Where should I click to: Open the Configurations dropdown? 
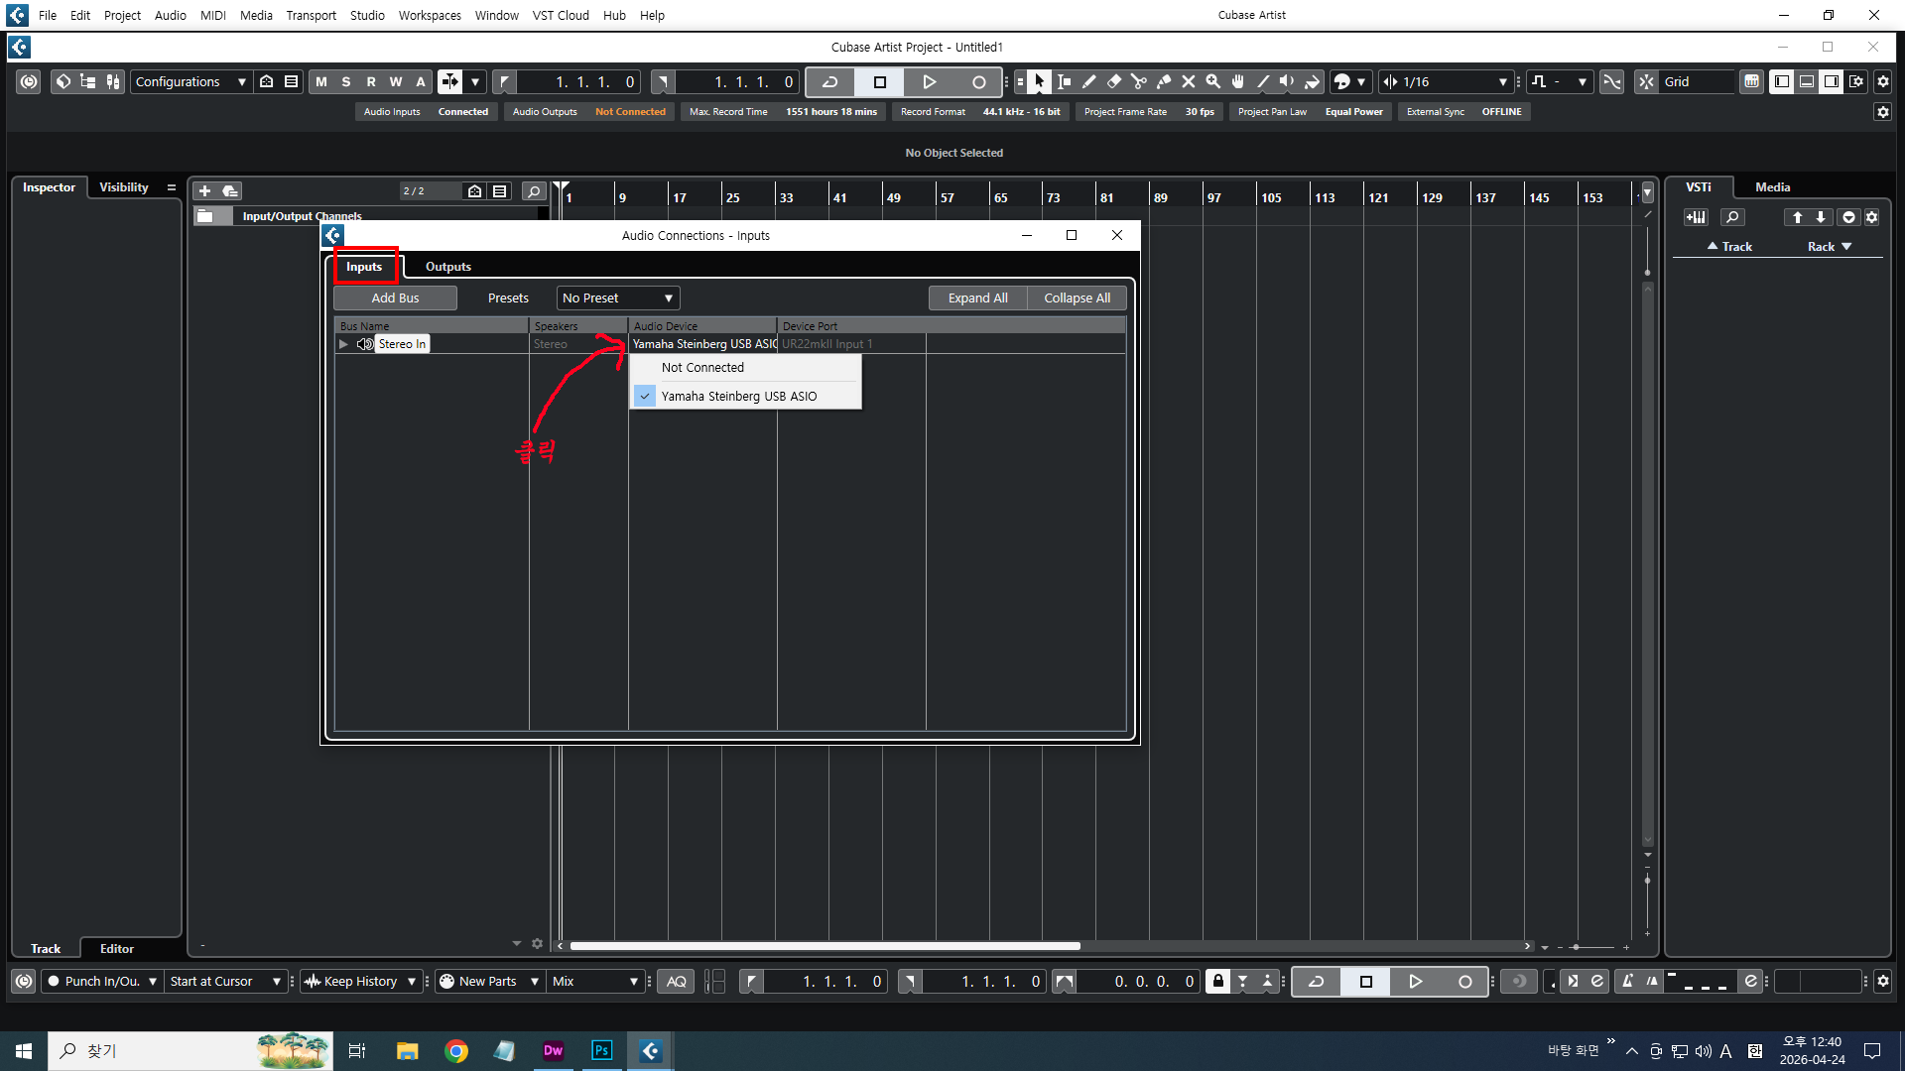190,81
